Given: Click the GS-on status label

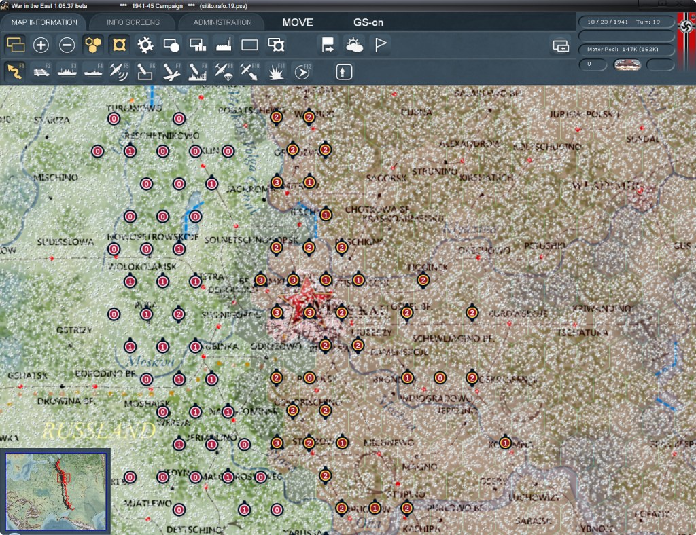Looking at the screenshot, I should tap(368, 22).
